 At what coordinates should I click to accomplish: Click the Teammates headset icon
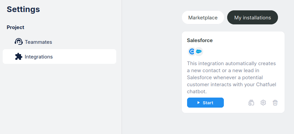(x=19, y=42)
